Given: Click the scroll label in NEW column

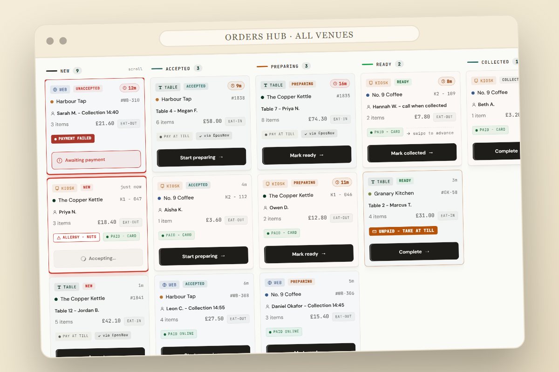Looking at the screenshot, I should (136, 69).
